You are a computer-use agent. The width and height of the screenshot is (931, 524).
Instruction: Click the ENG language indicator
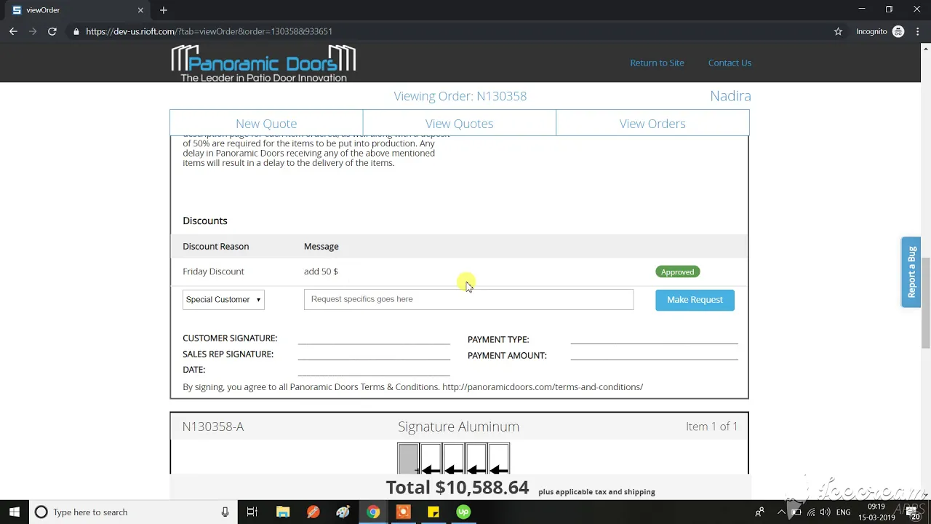(x=844, y=512)
